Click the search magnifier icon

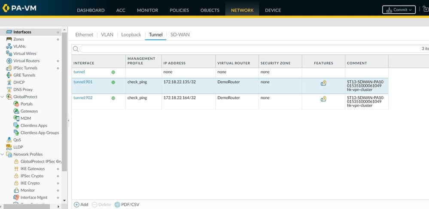click(x=76, y=49)
